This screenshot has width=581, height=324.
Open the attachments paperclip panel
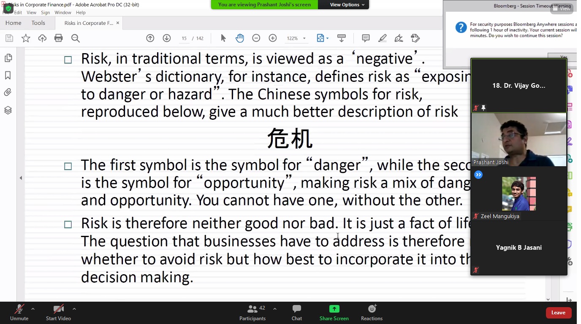pos(8,92)
